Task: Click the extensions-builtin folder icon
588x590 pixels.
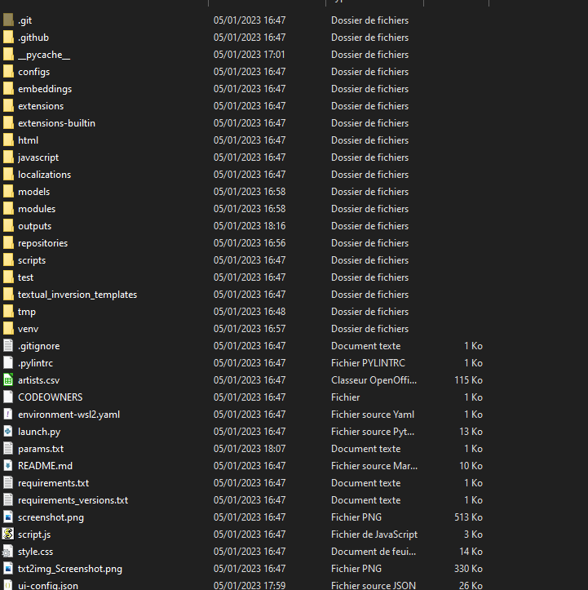Action: pyautogui.click(x=8, y=123)
